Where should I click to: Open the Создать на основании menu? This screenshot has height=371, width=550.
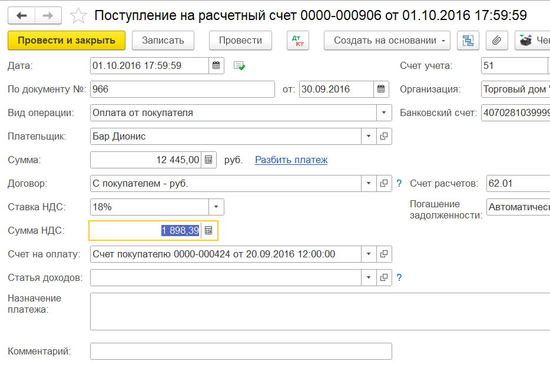(387, 41)
